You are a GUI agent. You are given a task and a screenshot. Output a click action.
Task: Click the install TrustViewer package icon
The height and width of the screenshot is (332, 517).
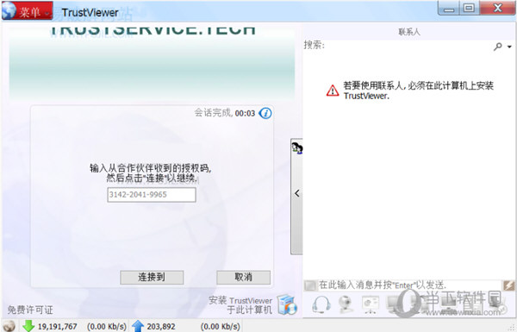click(287, 304)
